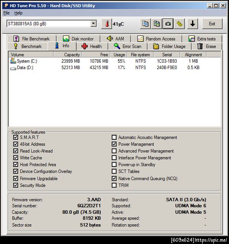
Task: Click the 0.5 KB alignment value
Action: [194, 68]
